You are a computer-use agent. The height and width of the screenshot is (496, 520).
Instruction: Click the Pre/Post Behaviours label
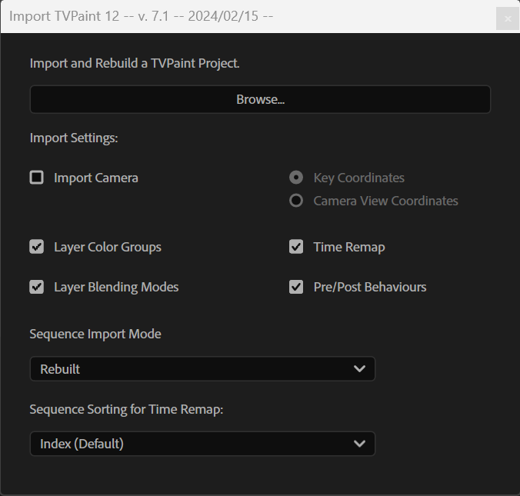(x=370, y=287)
